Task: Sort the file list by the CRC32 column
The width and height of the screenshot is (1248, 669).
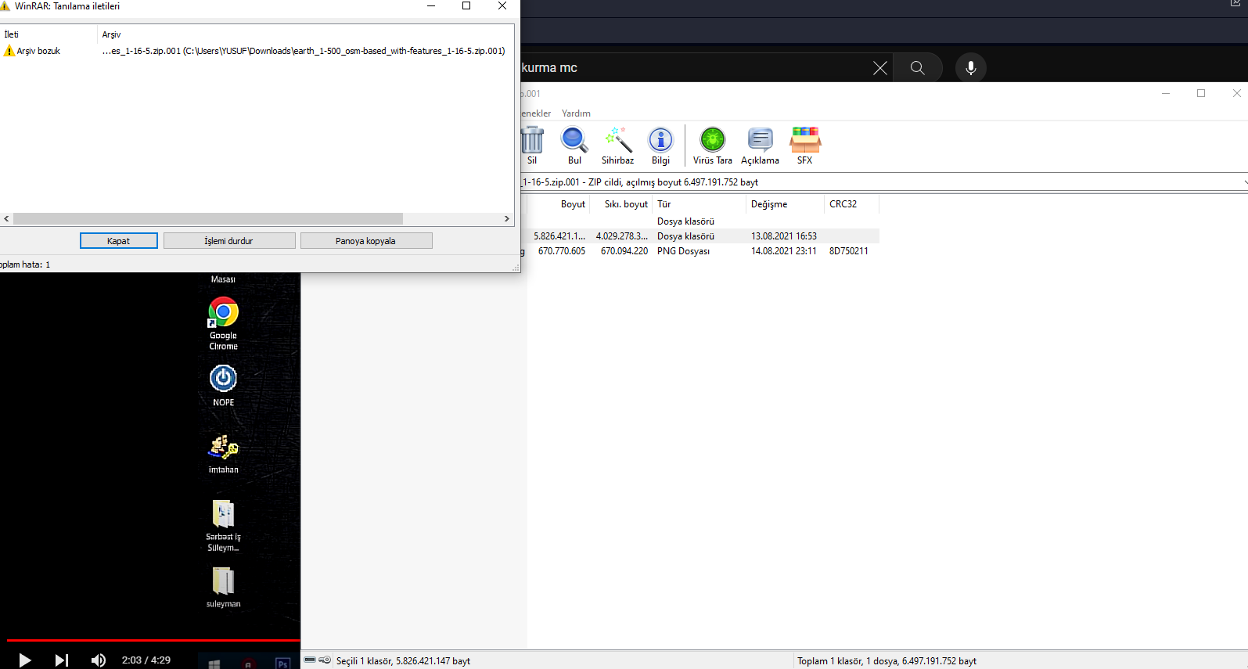Action: click(x=851, y=204)
